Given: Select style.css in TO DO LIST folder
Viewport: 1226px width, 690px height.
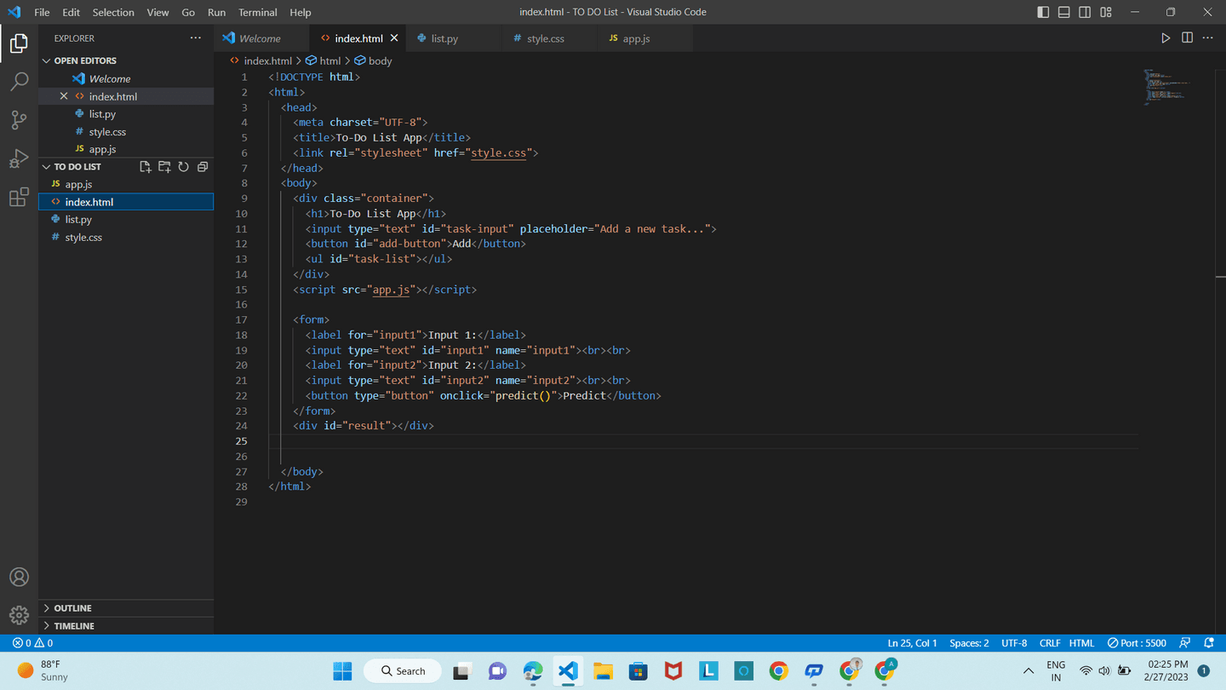Looking at the screenshot, I should 126,238.
